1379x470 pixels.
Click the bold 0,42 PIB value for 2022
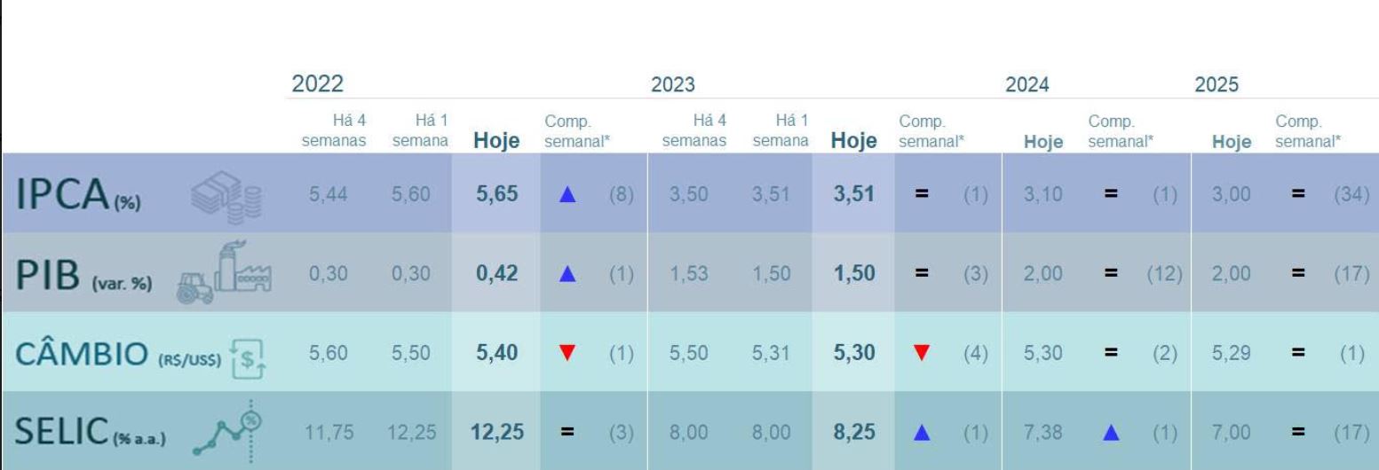(x=497, y=274)
